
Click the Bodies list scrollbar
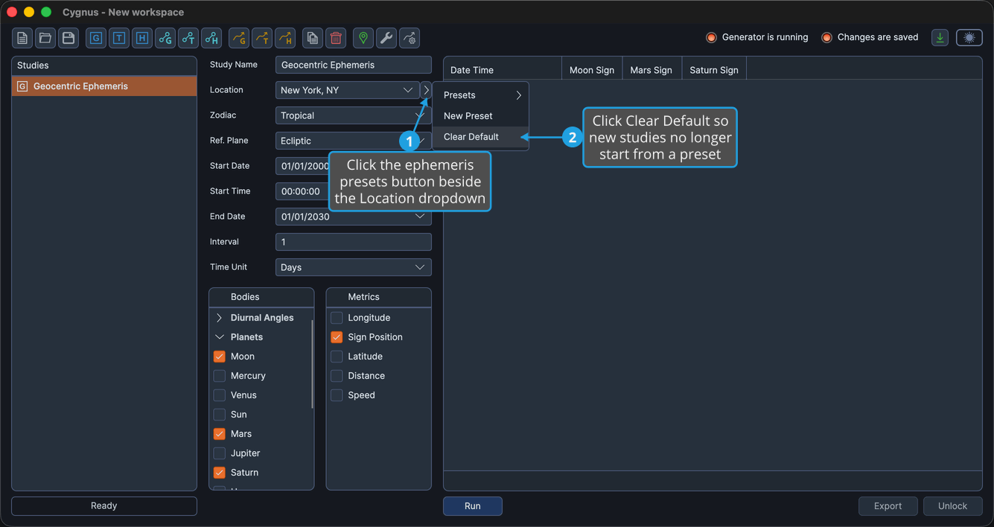[x=312, y=365]
